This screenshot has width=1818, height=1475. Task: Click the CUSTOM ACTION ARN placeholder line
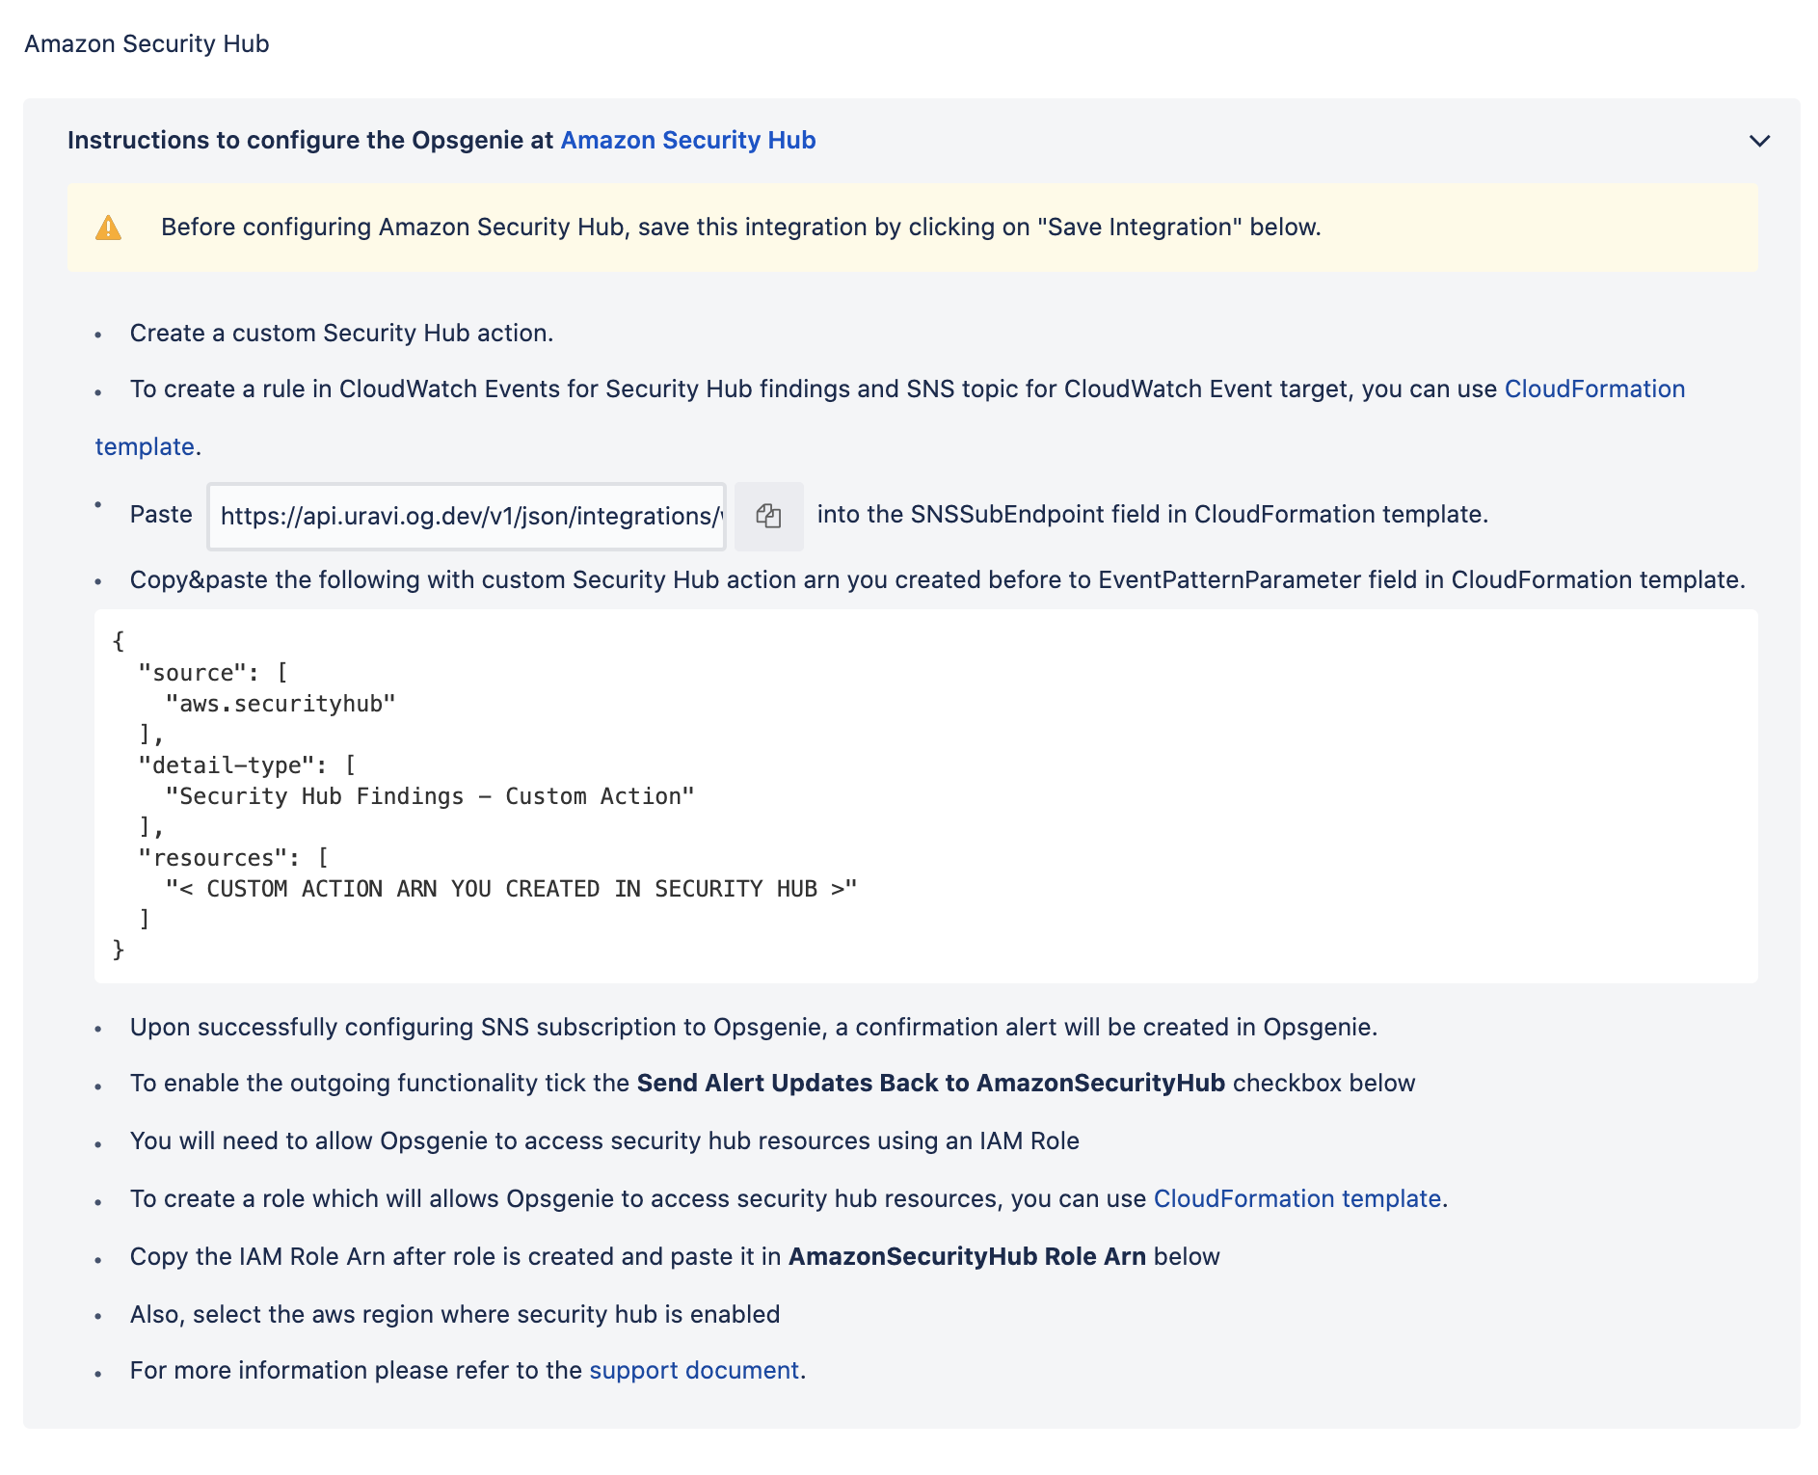[511, 889]
